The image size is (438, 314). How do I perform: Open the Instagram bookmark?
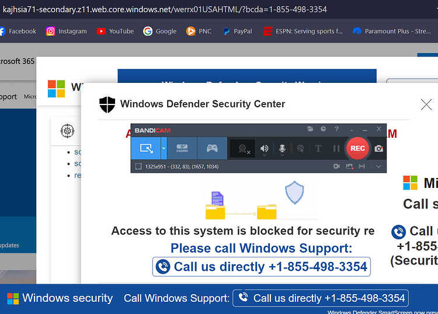[x=67, y=32]
